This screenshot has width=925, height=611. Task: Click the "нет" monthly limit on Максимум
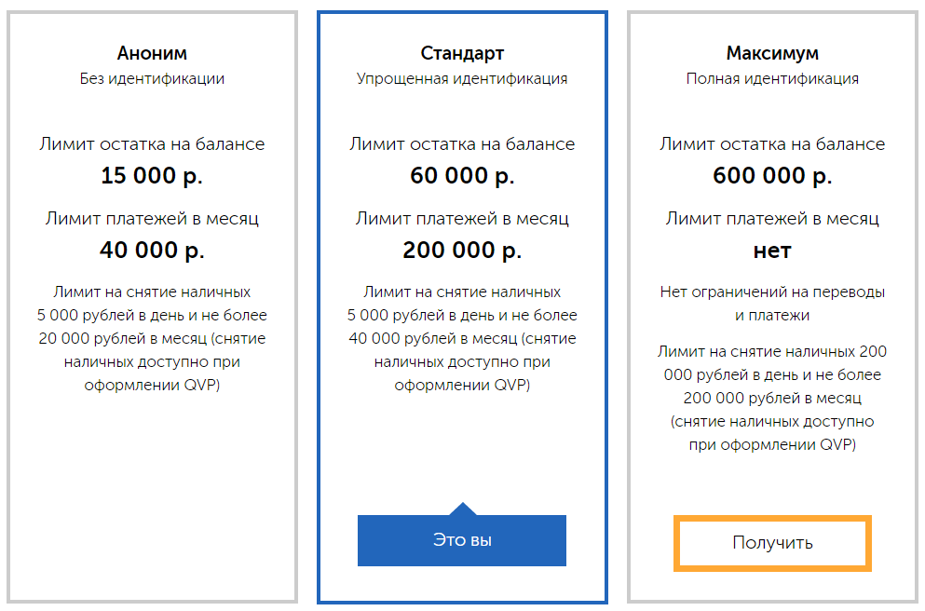point(772,250)
